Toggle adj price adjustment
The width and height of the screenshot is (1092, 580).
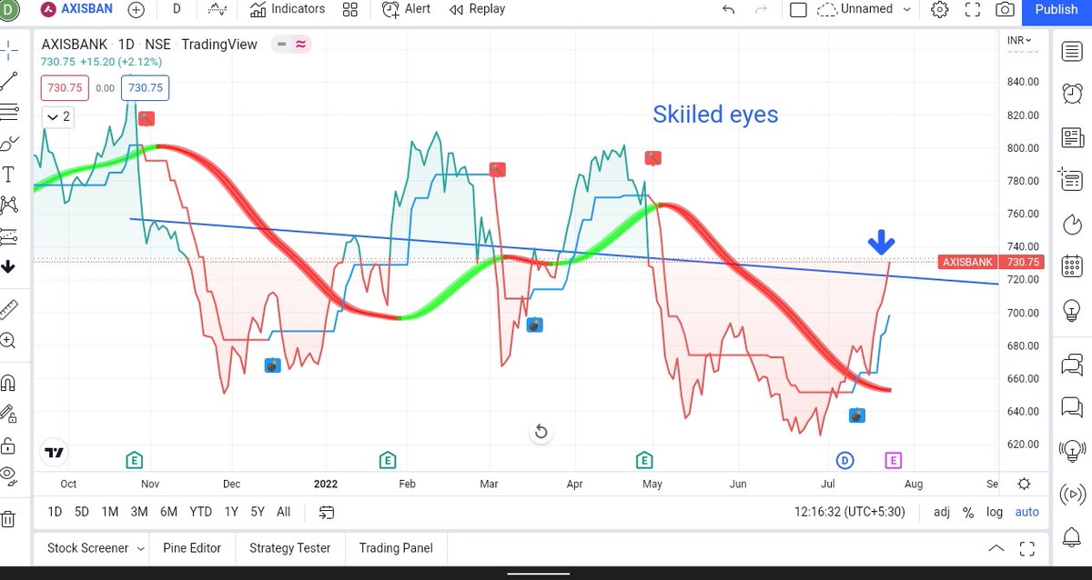tap(942, 512)
